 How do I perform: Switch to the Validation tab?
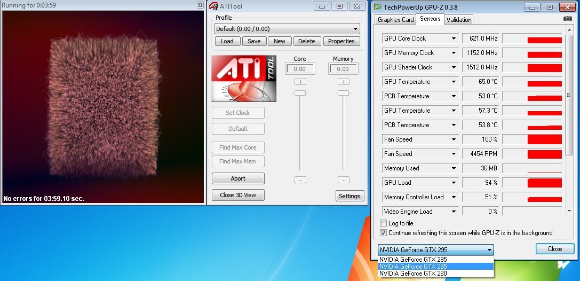pos(459,20)
